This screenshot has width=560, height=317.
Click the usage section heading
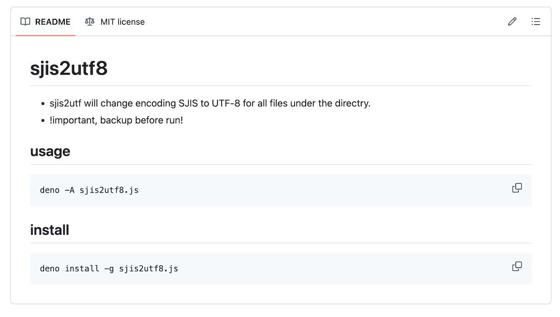coord(50,151)
